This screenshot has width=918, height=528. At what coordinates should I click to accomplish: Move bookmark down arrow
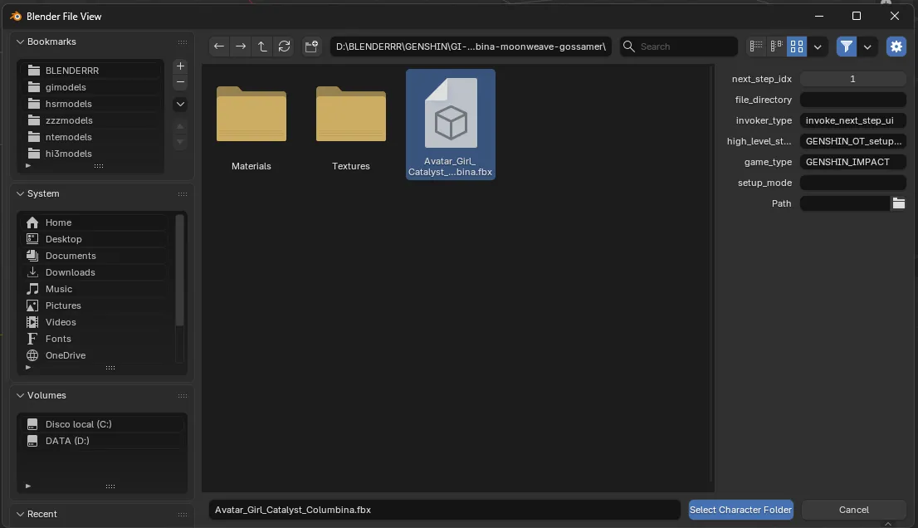[x=180, y=141]
